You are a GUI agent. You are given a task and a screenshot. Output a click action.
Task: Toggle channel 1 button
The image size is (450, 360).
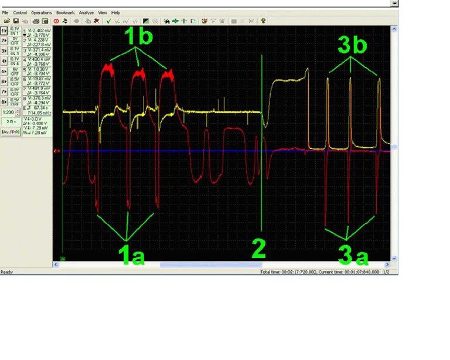click(4, 30)
